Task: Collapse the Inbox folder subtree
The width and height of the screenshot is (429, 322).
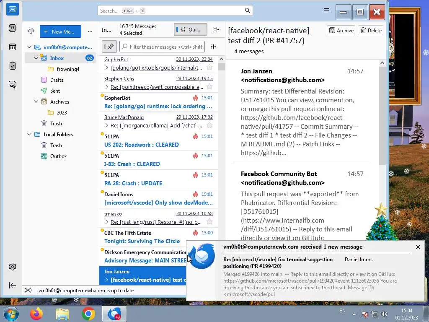Action: 36,58
